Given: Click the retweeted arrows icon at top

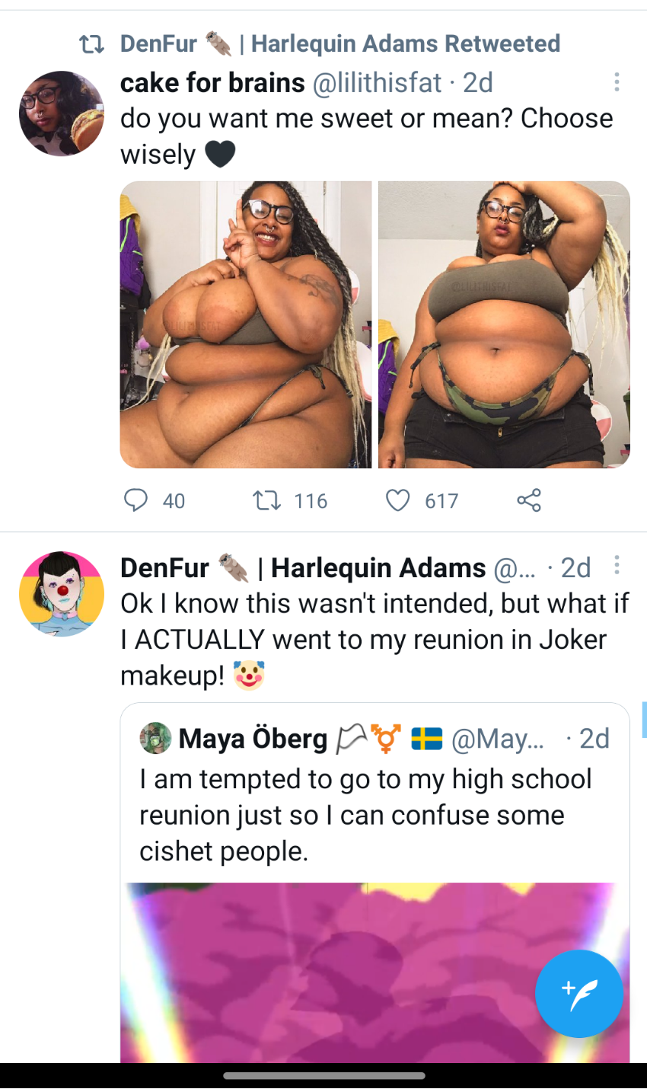Looking at the screenshot, I should point(92,44).
